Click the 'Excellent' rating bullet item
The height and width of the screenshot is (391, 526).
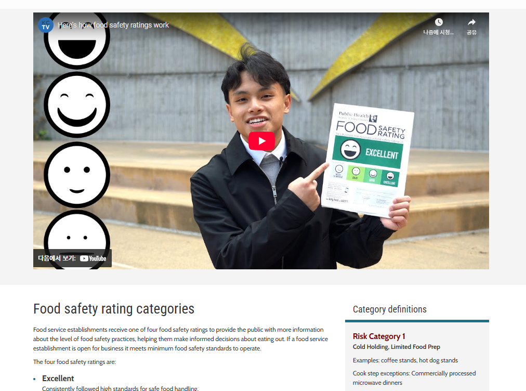tap(58, 378)
